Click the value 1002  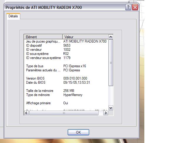tap(67, 50)
